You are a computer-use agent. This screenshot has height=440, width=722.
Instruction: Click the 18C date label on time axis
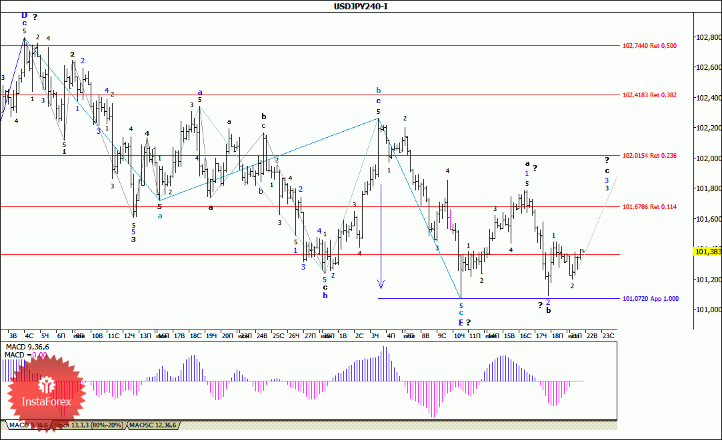pyautogui.click(x=195, y=336)
